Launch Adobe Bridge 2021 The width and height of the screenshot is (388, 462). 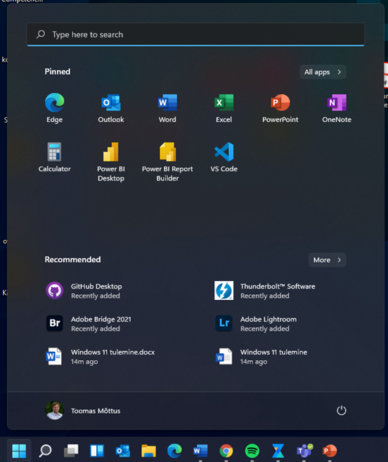(89, 324)
